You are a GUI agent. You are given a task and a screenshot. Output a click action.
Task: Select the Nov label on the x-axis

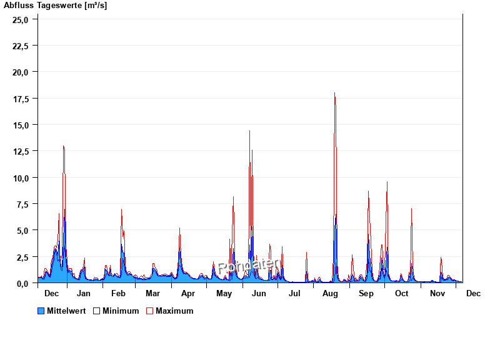tap(437, 294)
